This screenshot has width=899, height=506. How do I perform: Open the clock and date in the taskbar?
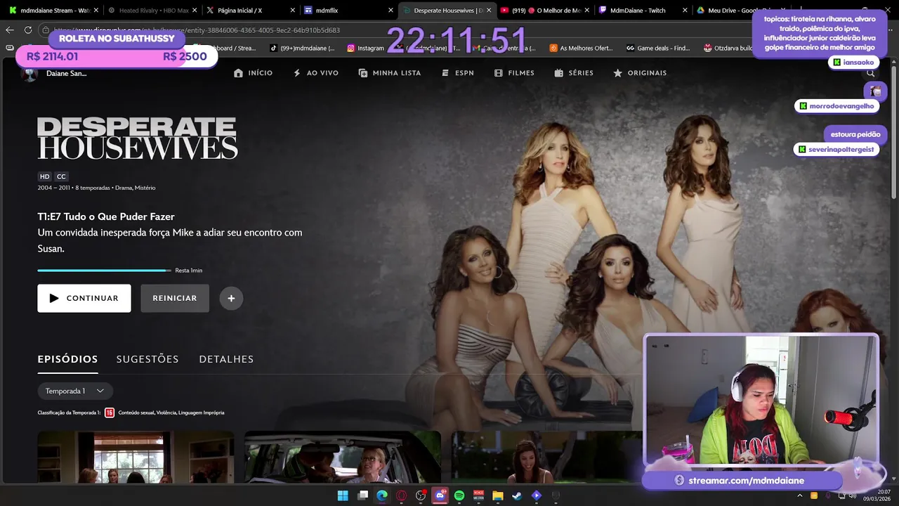[877, 495]
